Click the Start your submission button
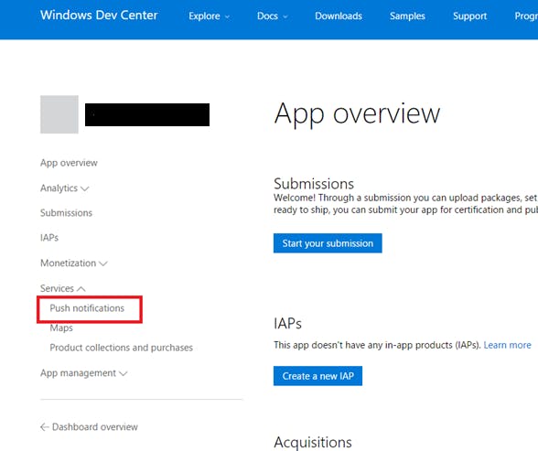Image resolution: width=538 pixels, height=451 pixels. [328, 243]
